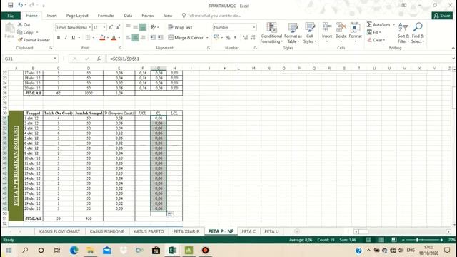The image size is (457, 257).
Task: Set bottom vertical alignment
Action: pyautogui.click(x=143, y=27)
